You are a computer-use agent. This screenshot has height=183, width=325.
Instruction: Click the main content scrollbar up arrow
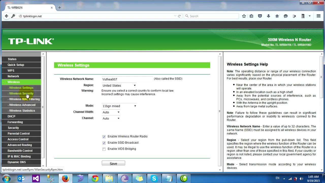[x=220, y=54]
